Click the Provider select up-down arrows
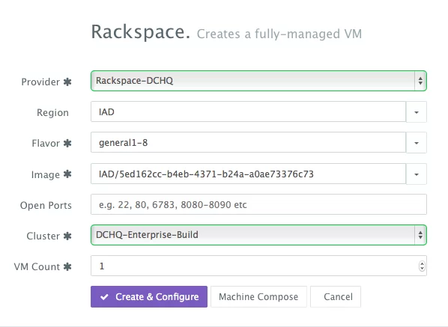448x327 pixels. (420, 81)
